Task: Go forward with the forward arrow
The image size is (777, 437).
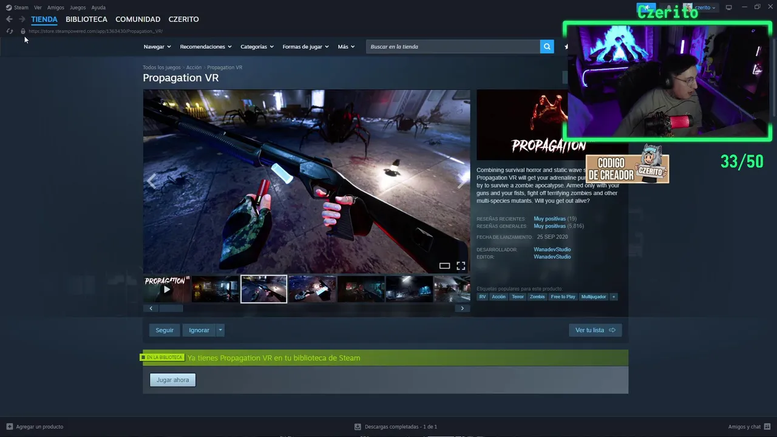Action: coord(22,19)
